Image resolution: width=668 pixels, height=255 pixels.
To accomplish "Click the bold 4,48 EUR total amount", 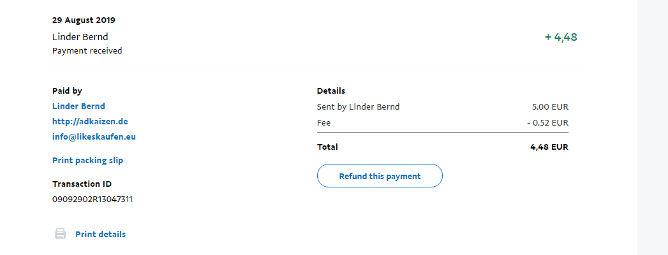I will click(x=549, y=147).
